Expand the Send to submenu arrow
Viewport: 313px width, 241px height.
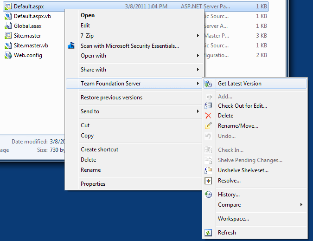coord(198,111)
